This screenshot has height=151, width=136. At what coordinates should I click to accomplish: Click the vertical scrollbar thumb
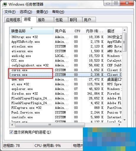[124, 42]
